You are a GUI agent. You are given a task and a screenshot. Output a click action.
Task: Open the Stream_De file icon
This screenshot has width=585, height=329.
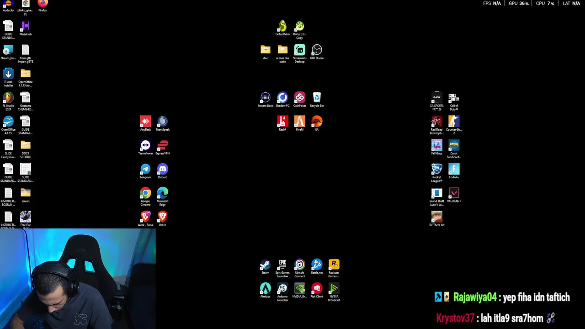8,52
